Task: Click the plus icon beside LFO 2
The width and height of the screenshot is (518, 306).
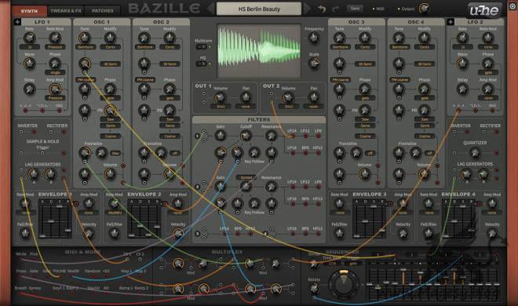Action: click(451, 22)
